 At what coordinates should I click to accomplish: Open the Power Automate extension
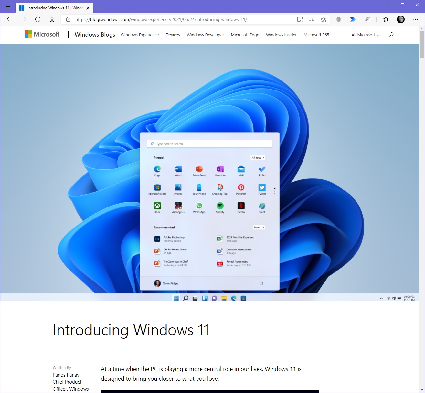353,19
